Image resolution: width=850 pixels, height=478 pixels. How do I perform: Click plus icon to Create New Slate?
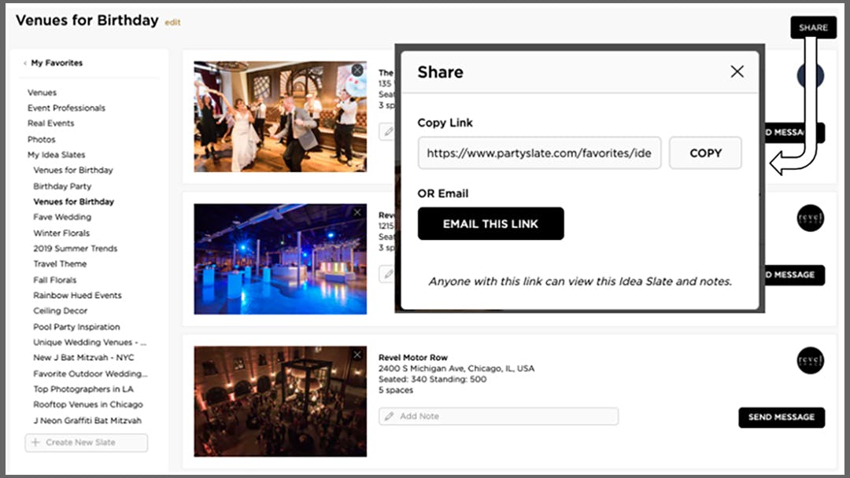pyautogui.click(x=35, y=443)
